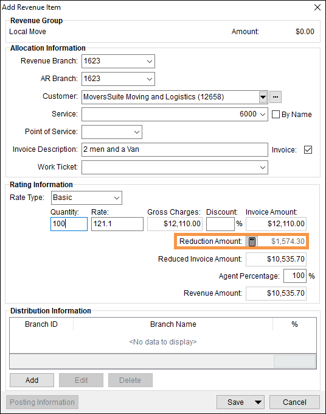Click the Customer field text MoversSuite Moving

153,97
